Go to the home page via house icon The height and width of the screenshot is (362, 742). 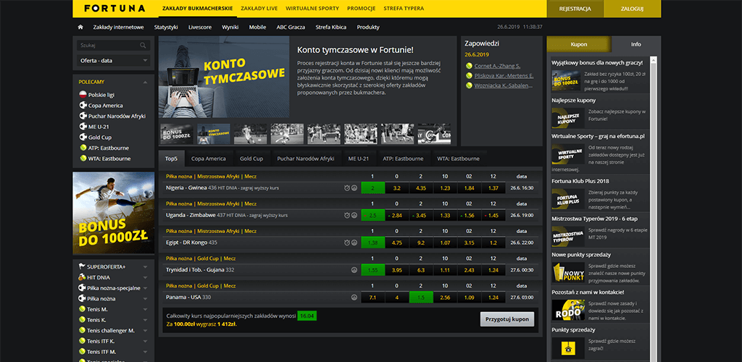click(80, 28)
